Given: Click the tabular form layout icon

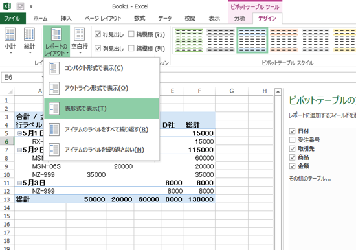Looking at the screenshot, I should coord(54,108).
